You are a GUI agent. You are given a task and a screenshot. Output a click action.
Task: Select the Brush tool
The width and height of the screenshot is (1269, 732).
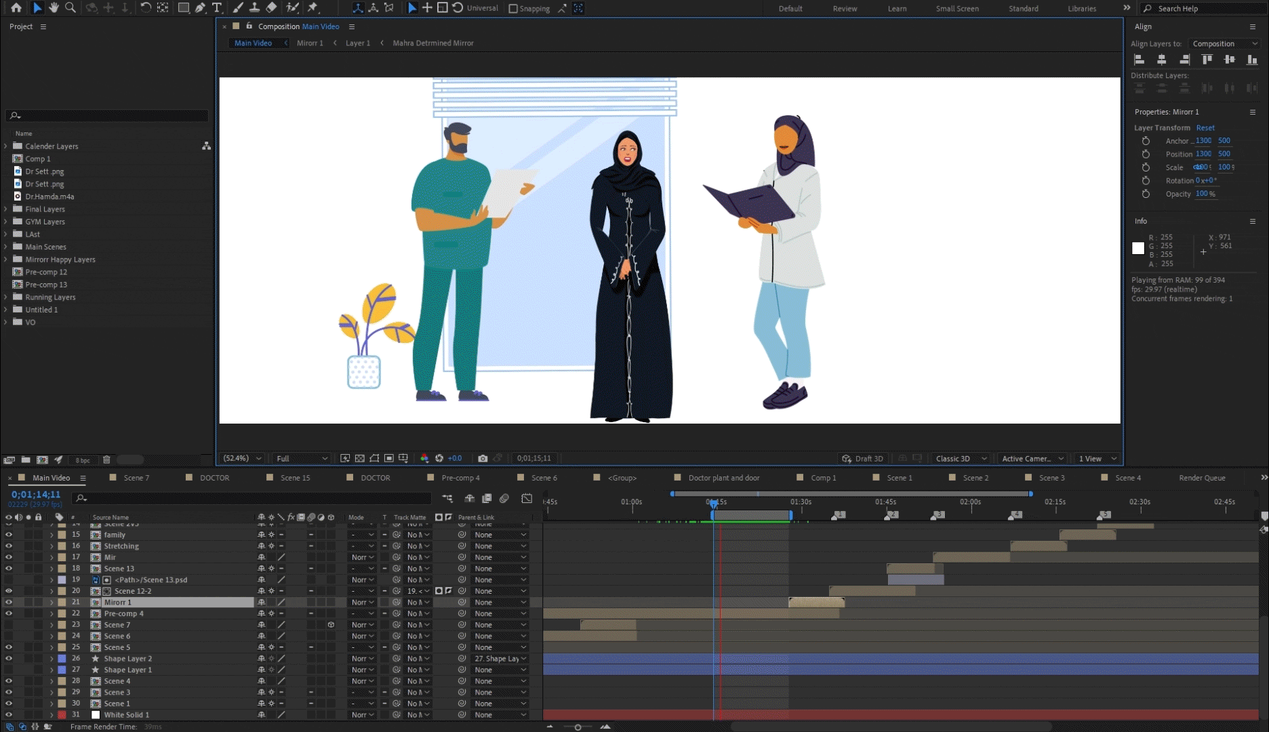(238, 7)
